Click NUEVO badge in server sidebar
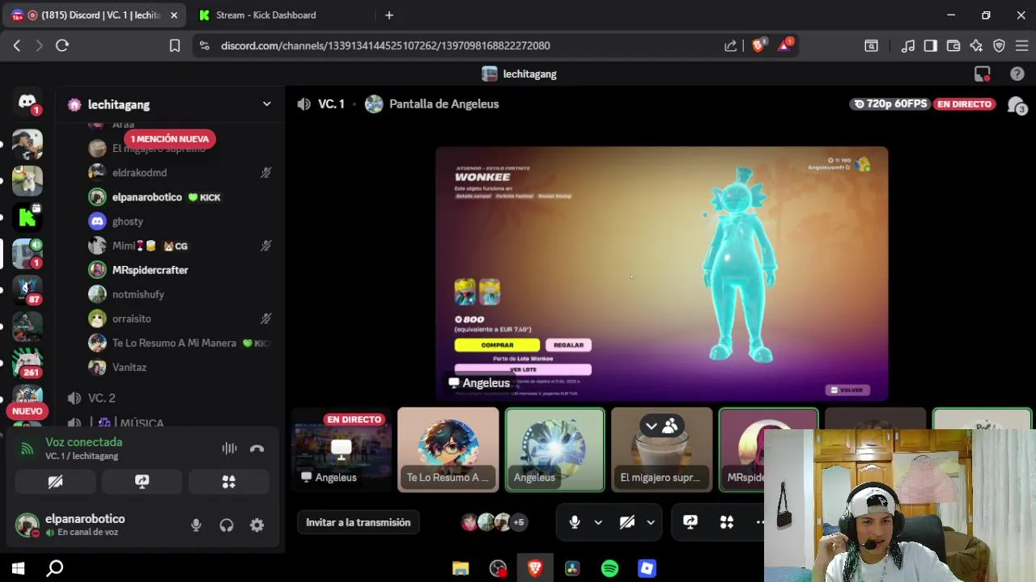 point(27,411)
